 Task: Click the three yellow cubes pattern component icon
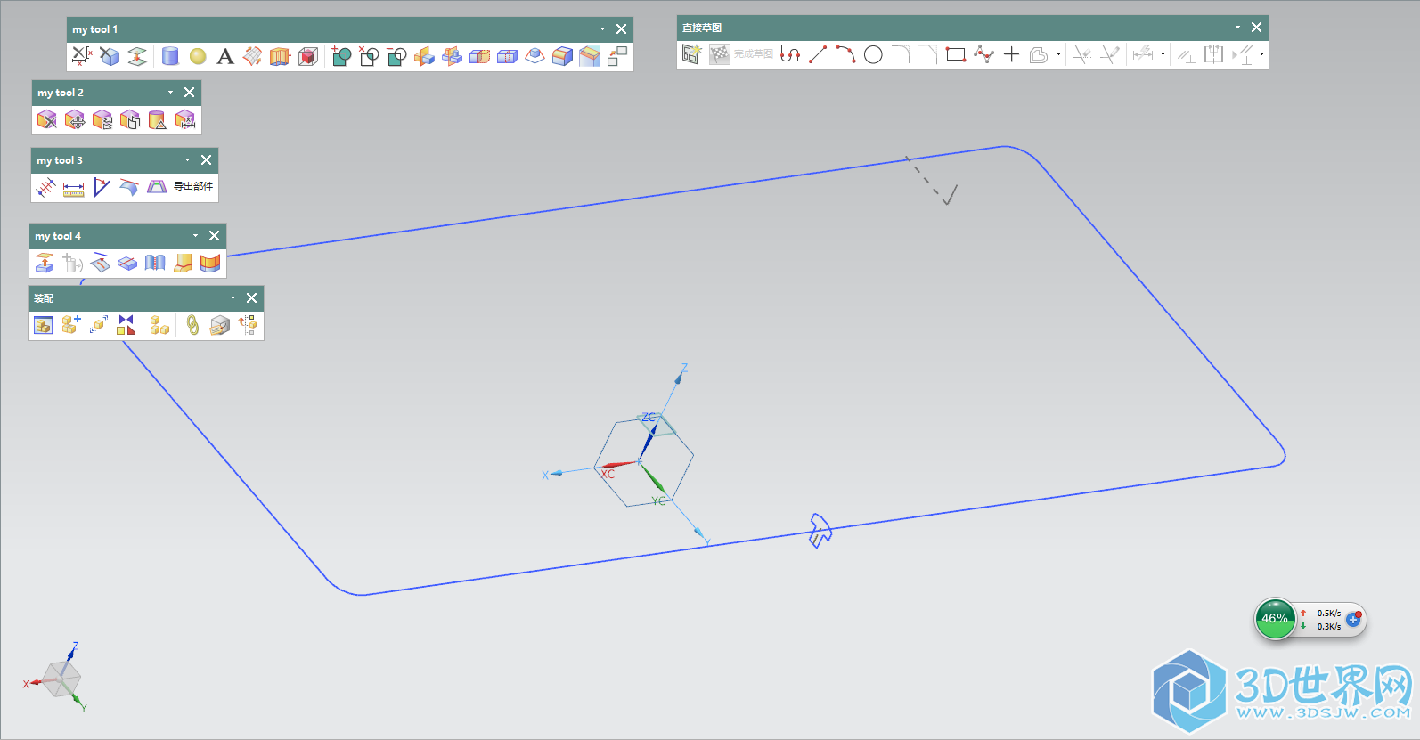(x=159, y=325)
